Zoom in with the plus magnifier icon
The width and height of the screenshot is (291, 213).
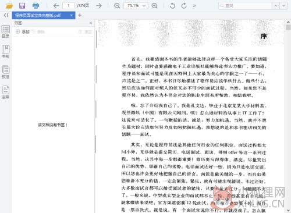[155, 6]
